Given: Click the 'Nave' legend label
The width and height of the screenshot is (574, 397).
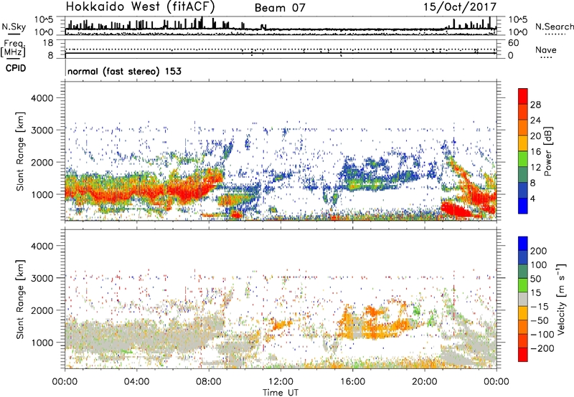Looking at the screenshot, I should (x=546, y=50).
